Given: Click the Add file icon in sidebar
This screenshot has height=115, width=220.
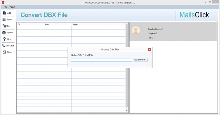Looking at the screenshot, I should (5, 13).
